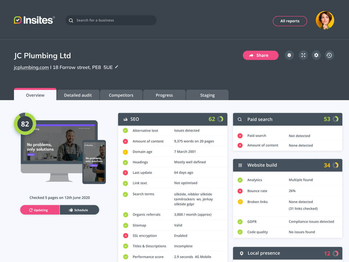
Task: Click the 'Sitemap' row label
Action: [x=139, y=225]
